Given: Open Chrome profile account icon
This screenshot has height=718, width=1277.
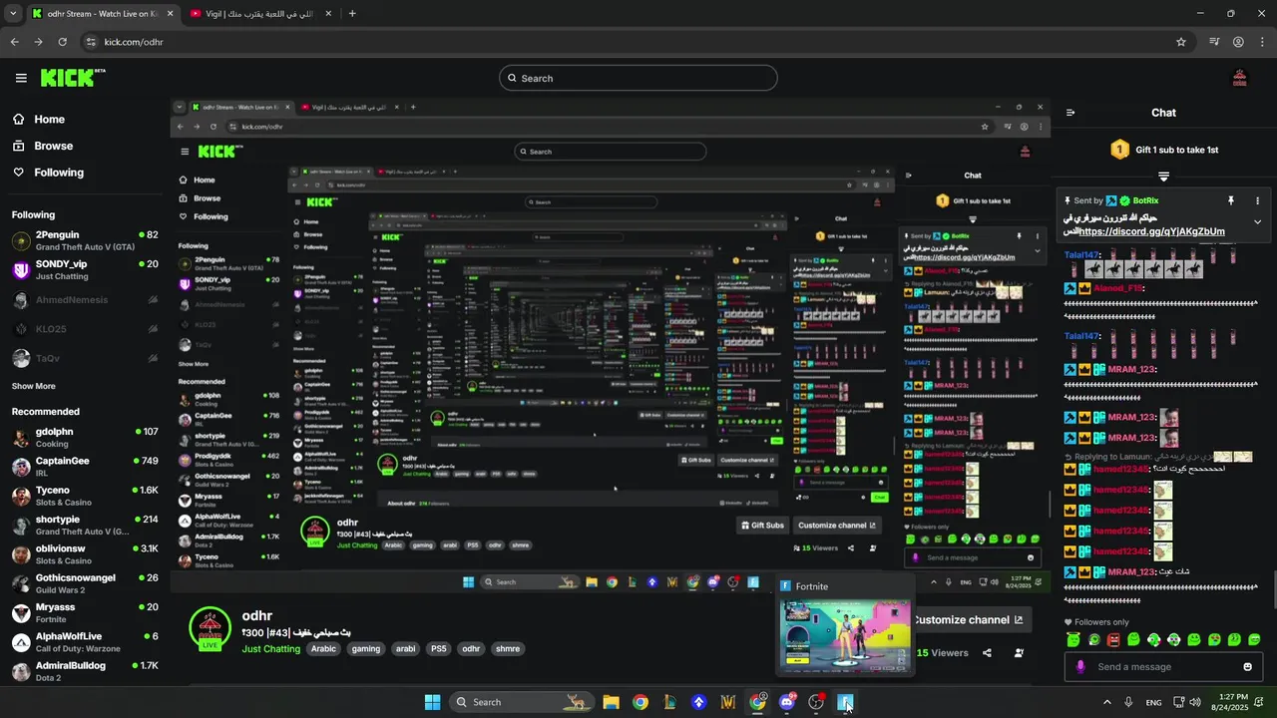Looking at the screenshot, I should pos(1238,42).
